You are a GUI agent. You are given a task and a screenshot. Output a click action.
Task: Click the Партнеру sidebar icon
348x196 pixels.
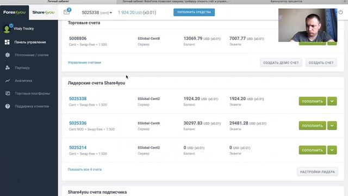(8, 68)
